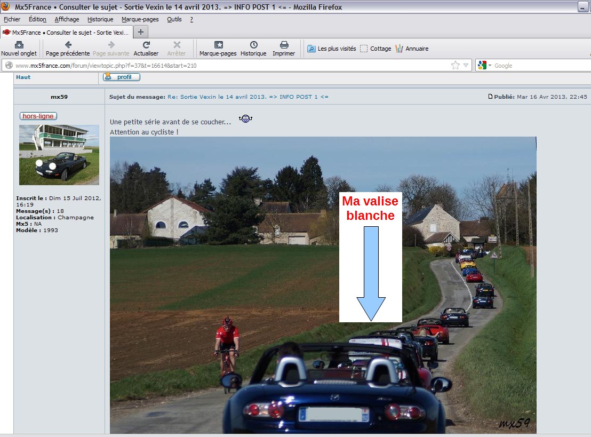
Task: Go back with Page précédente
Action: point(68,49)
